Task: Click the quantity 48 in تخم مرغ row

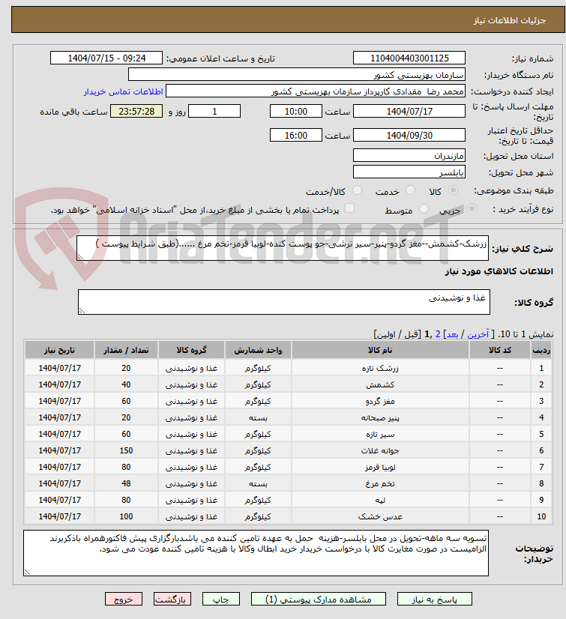Action: tap(126, 483)
